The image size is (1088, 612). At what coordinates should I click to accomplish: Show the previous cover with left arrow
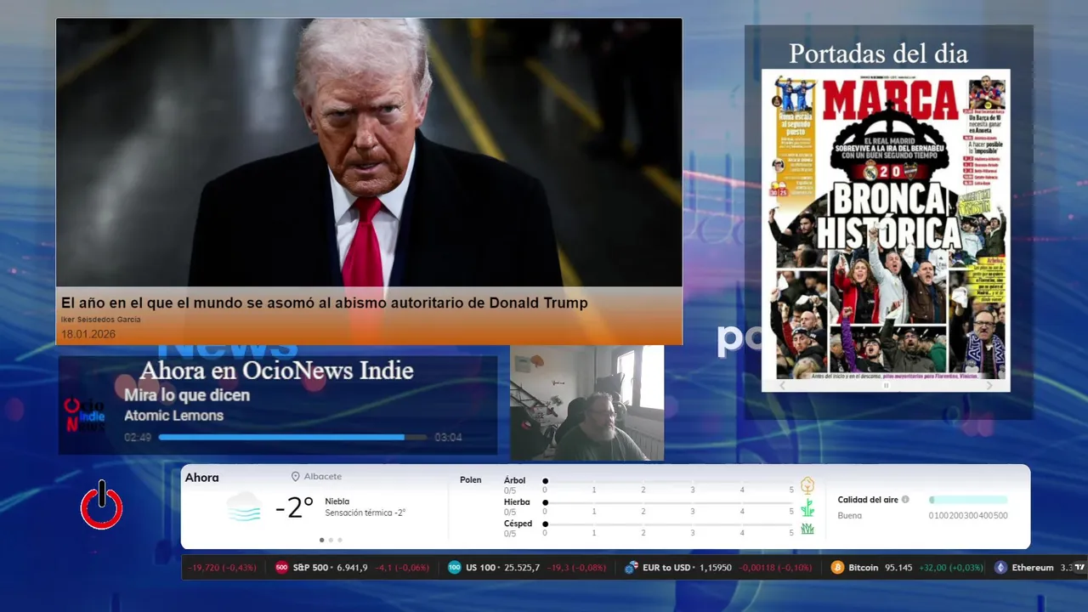(783, 385)
